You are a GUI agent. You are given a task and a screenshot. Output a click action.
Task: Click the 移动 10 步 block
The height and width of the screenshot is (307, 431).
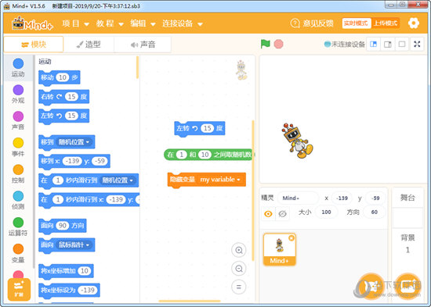pos(60,78)
